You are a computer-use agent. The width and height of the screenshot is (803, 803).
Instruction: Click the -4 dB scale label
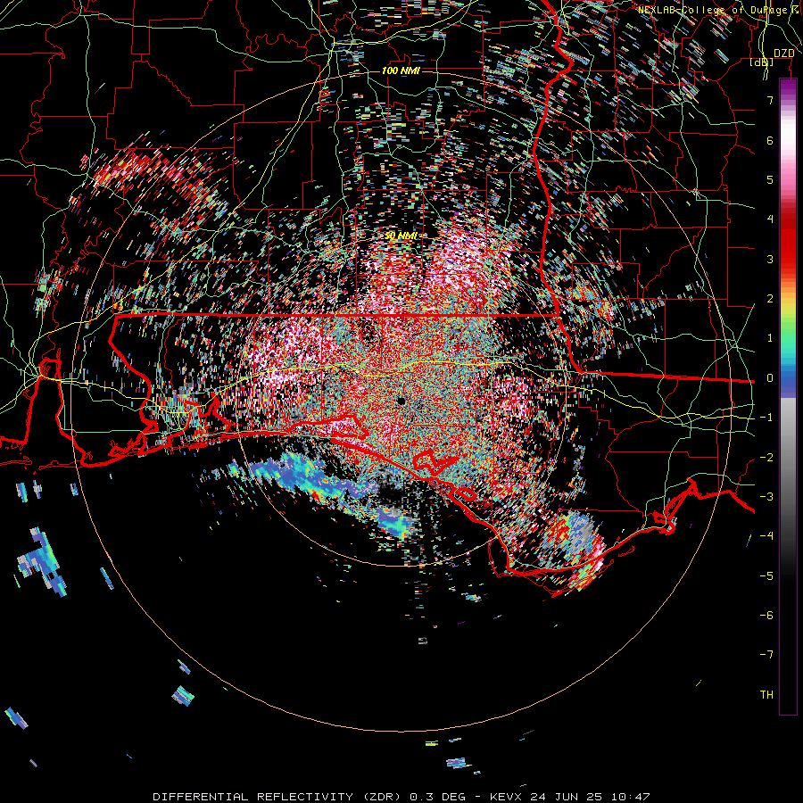(766, 536)
